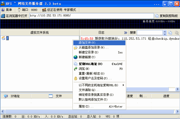Click the 连接数: 0 status entry
180x119 pixels.
click(9, 117)
